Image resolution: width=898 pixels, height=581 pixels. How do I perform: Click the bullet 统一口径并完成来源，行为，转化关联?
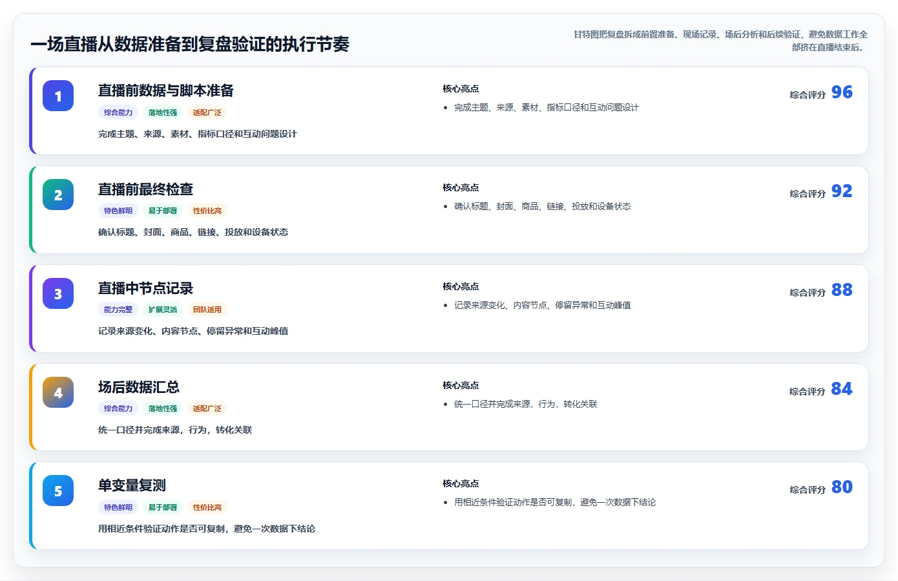pyautogui.click(x=526, y=404)
